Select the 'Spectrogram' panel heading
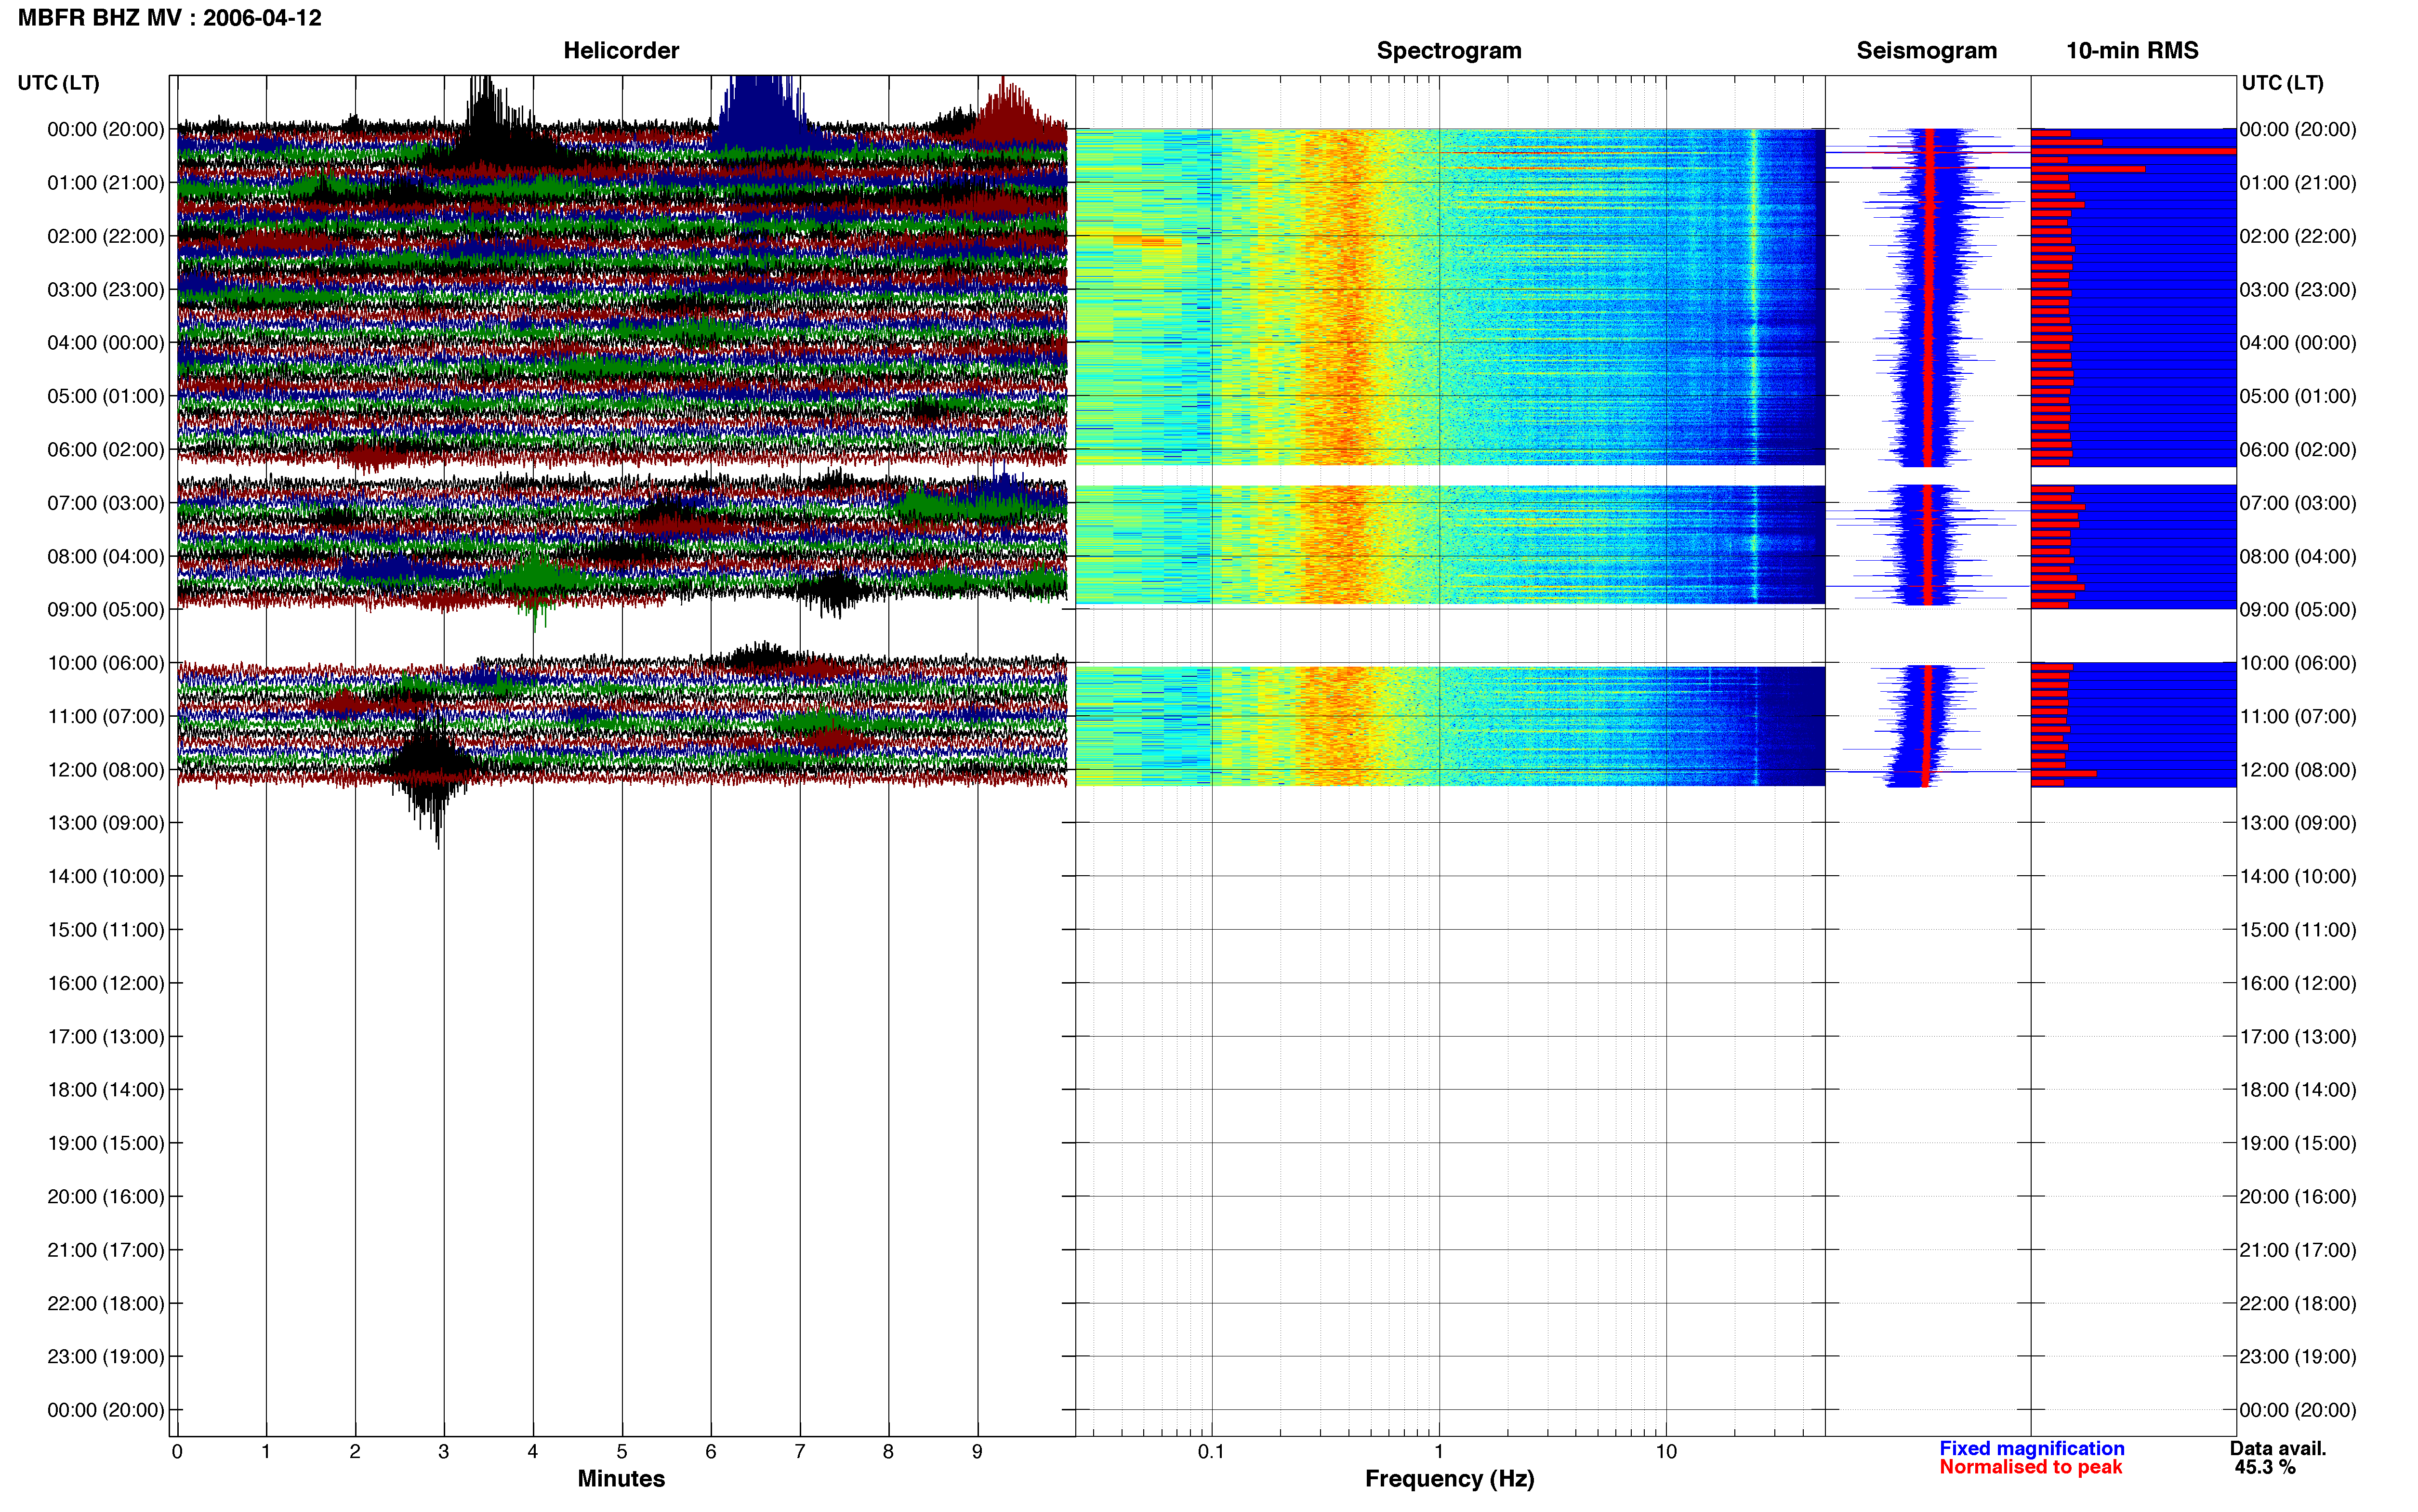The height and width of the screenshot is (1512, 2418). pyautogui.click(x=1449, y=50)
